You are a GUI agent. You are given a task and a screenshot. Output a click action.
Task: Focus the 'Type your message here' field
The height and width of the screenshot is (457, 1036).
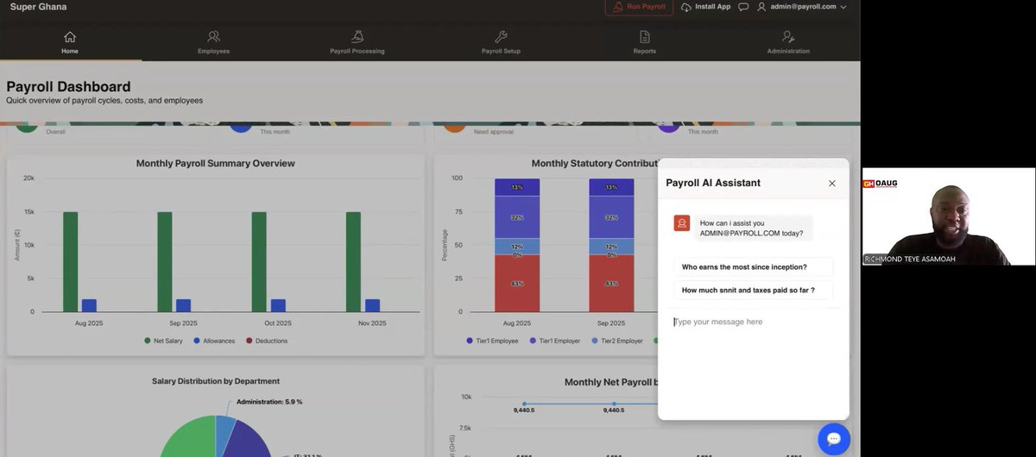[753, 322]
